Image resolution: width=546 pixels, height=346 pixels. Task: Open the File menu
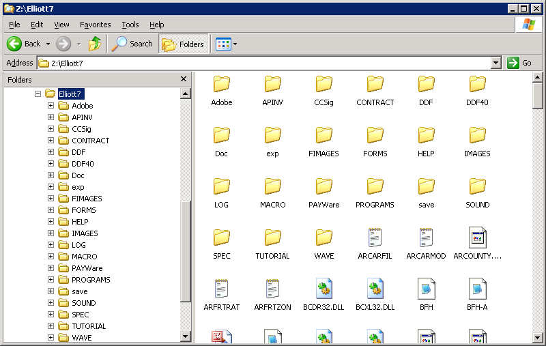point(14,25)
